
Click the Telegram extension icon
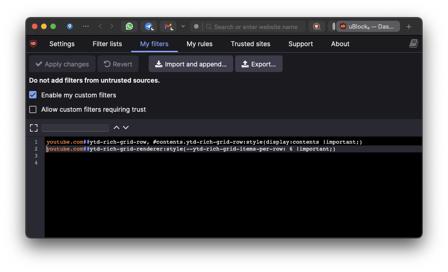(x=148, y=26)
